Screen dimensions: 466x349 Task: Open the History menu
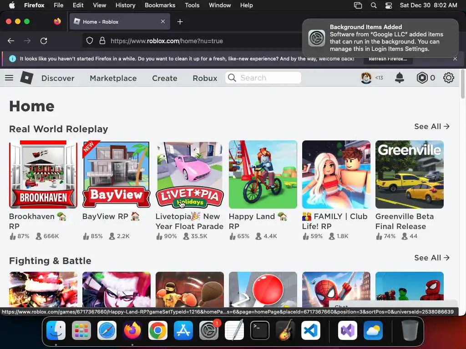pos(125,5)
